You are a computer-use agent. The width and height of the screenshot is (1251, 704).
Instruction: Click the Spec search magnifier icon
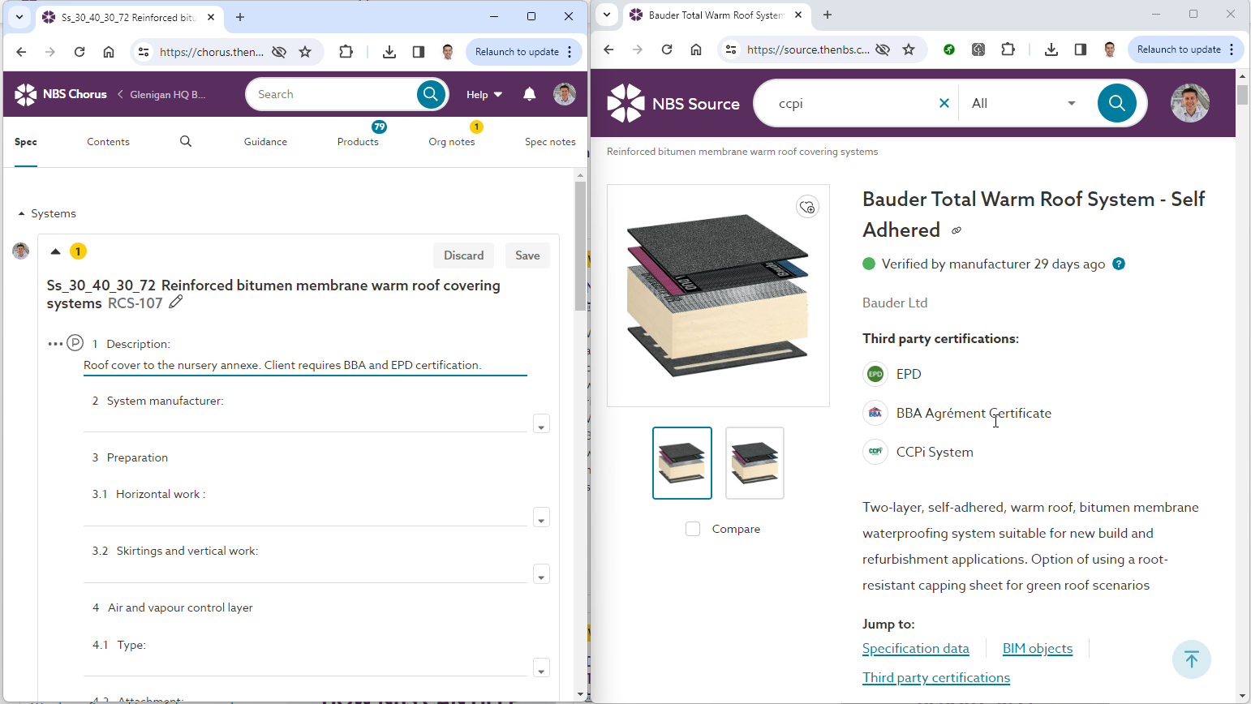point(186,141)
